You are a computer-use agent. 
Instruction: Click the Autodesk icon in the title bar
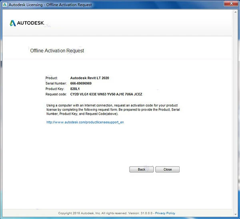[x=5, y=5]
